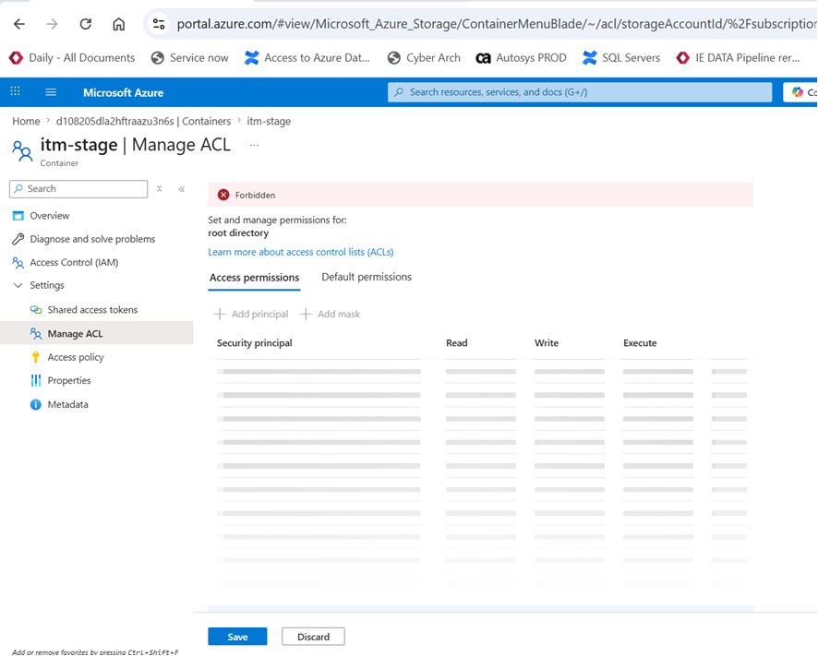Click the Discard button
The image size is (818, 656).
click(313, 637)
